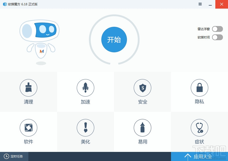Viewport: 228px width, 161px height.
Task: Close the 软媒魔方 window
Action: 222,4
